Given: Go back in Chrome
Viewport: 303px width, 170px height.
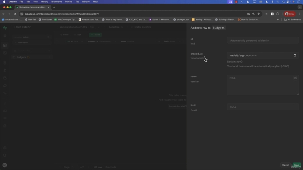Looking at the screenshot, I should point(3,14).
